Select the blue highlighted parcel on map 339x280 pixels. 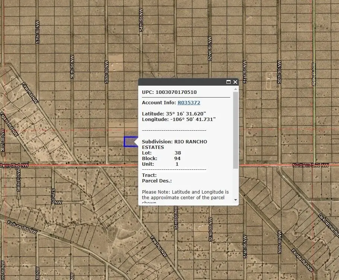129,142
